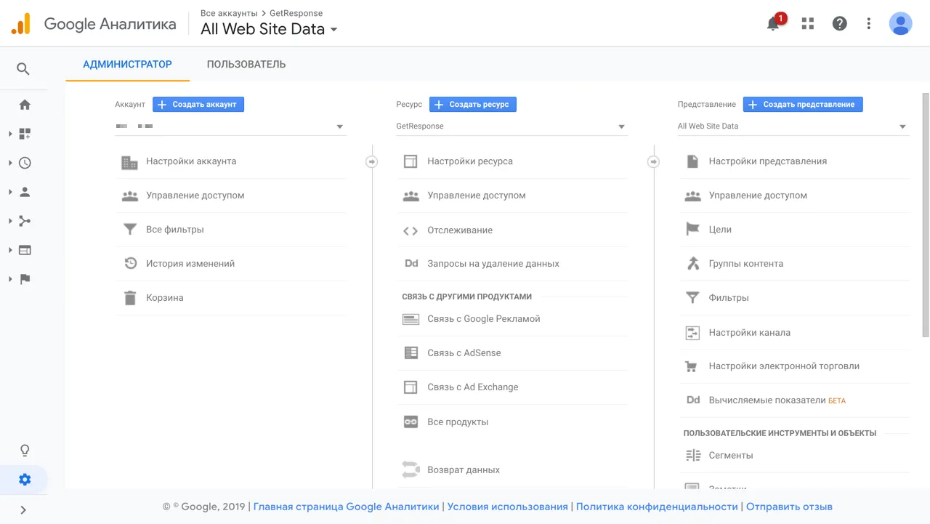This screenshot has height=524, width=930.
Task: Open Acquisition branching-arrows sidebar icon
Action: point(25,221)
